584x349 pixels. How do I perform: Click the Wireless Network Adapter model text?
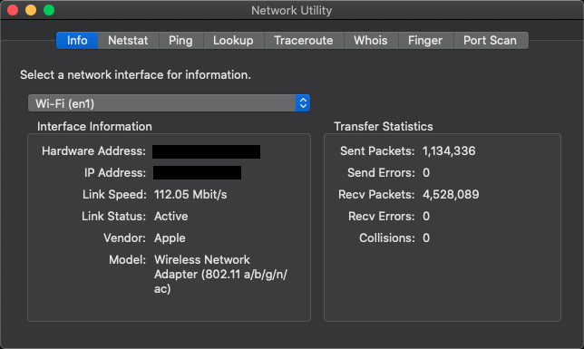220,274
